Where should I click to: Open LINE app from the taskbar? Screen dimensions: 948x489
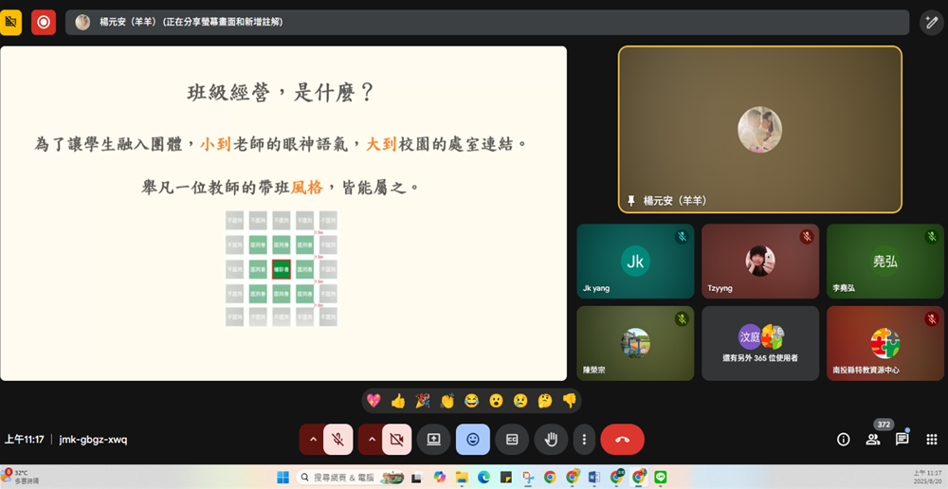(x=660, y=478)
